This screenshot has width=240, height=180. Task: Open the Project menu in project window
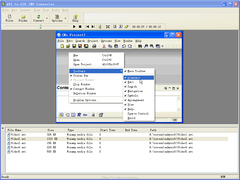(x=93, y=41)
